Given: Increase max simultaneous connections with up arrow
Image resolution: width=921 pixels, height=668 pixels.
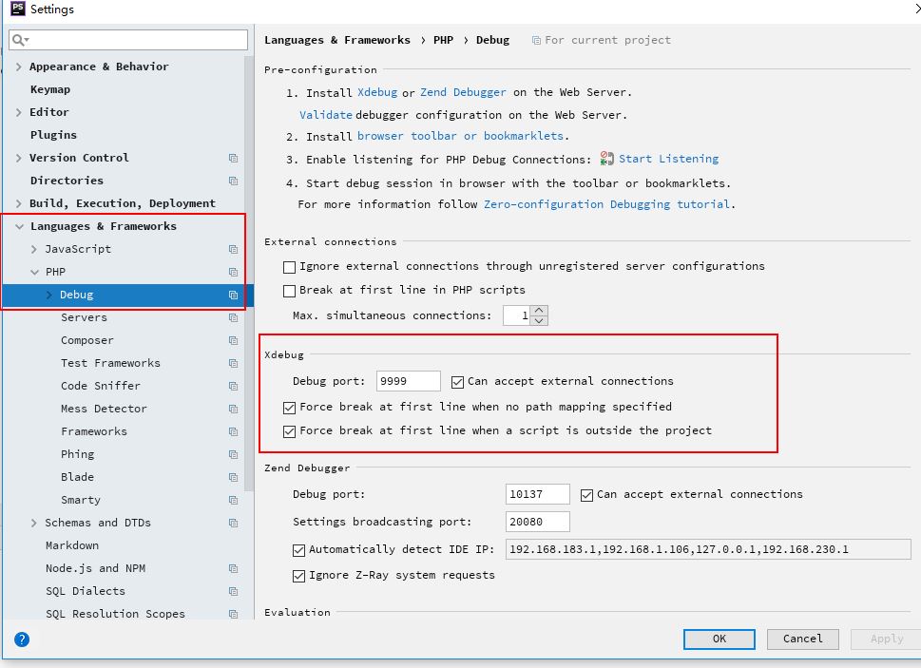Looking at the screenshot, I should (540, 310).
